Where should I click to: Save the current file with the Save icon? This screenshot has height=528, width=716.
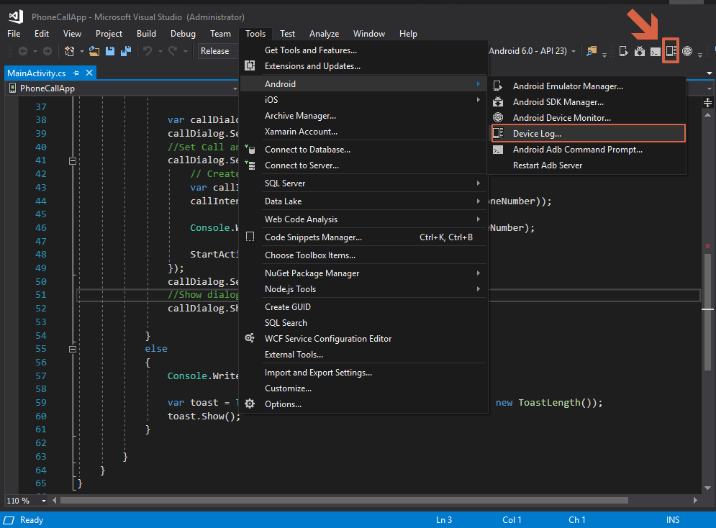pos(110,51)
